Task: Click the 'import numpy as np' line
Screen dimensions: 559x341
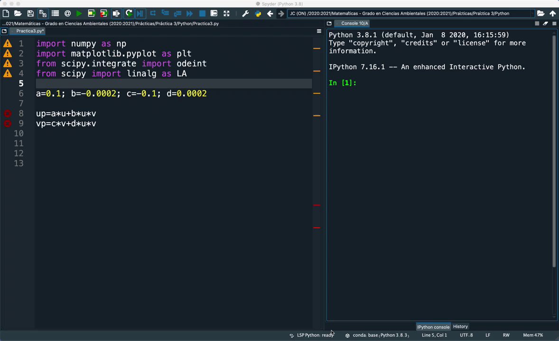Action: point(81,44)
